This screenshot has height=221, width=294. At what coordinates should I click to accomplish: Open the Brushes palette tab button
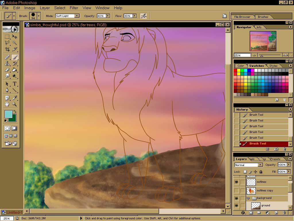pyautogui.click(x=263, y=17)
